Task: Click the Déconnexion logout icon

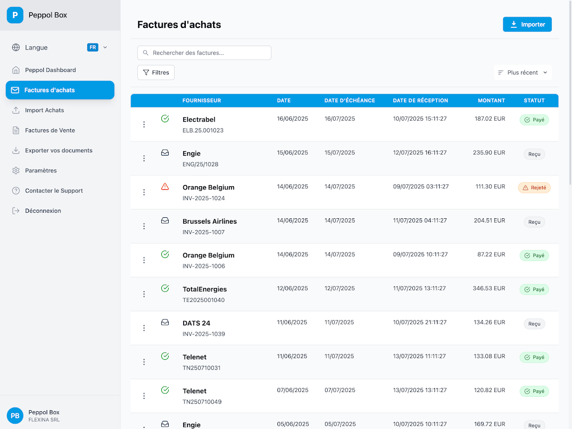Action: point(16,211)
